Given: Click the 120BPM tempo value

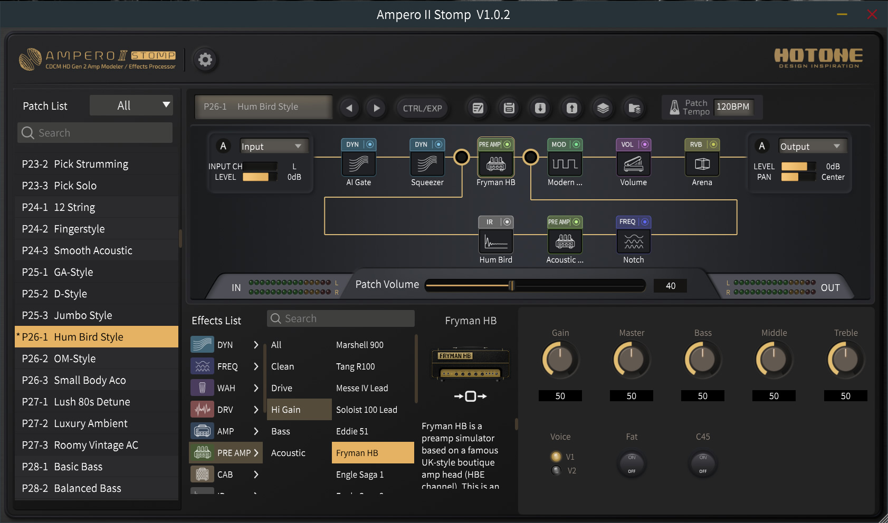Looking at the screenshot, I should click(733, 106).
